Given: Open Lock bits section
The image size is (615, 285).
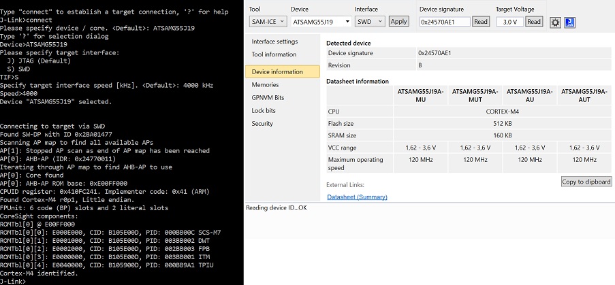Looking at the screenshot, I should coord(264,110).
